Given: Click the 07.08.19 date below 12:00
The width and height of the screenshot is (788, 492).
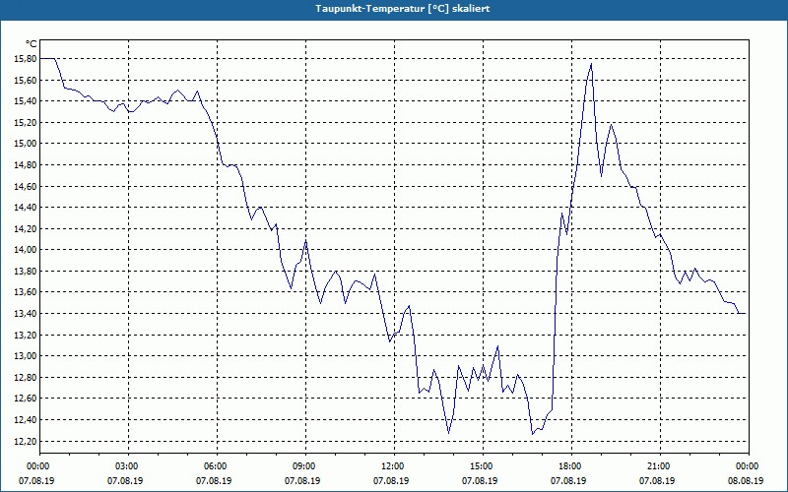Looking at the screenshot, I should pos(391,481).
